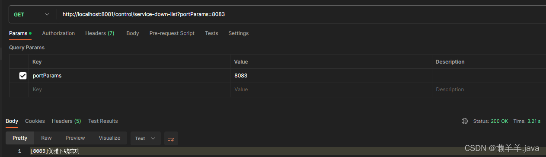Open the Test Results tab

click(x=103, y=121)
